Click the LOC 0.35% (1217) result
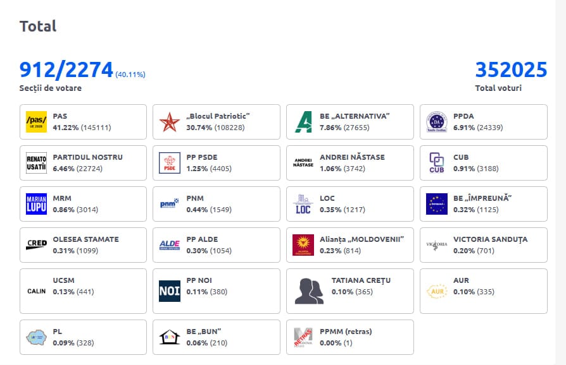Screen dimensions: 566x365 pos(343,210)
